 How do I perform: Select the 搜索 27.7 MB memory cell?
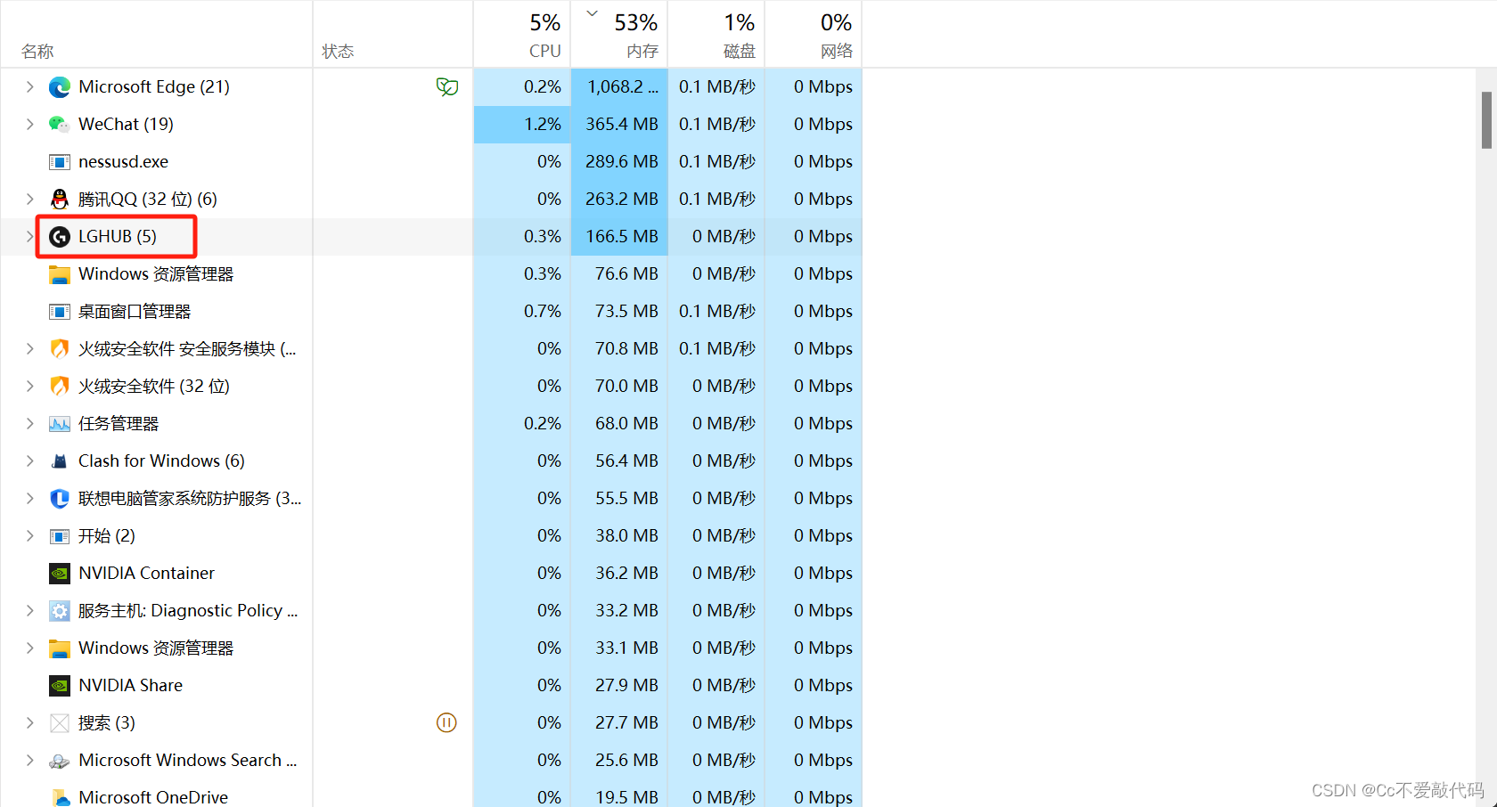pos(619,723)
